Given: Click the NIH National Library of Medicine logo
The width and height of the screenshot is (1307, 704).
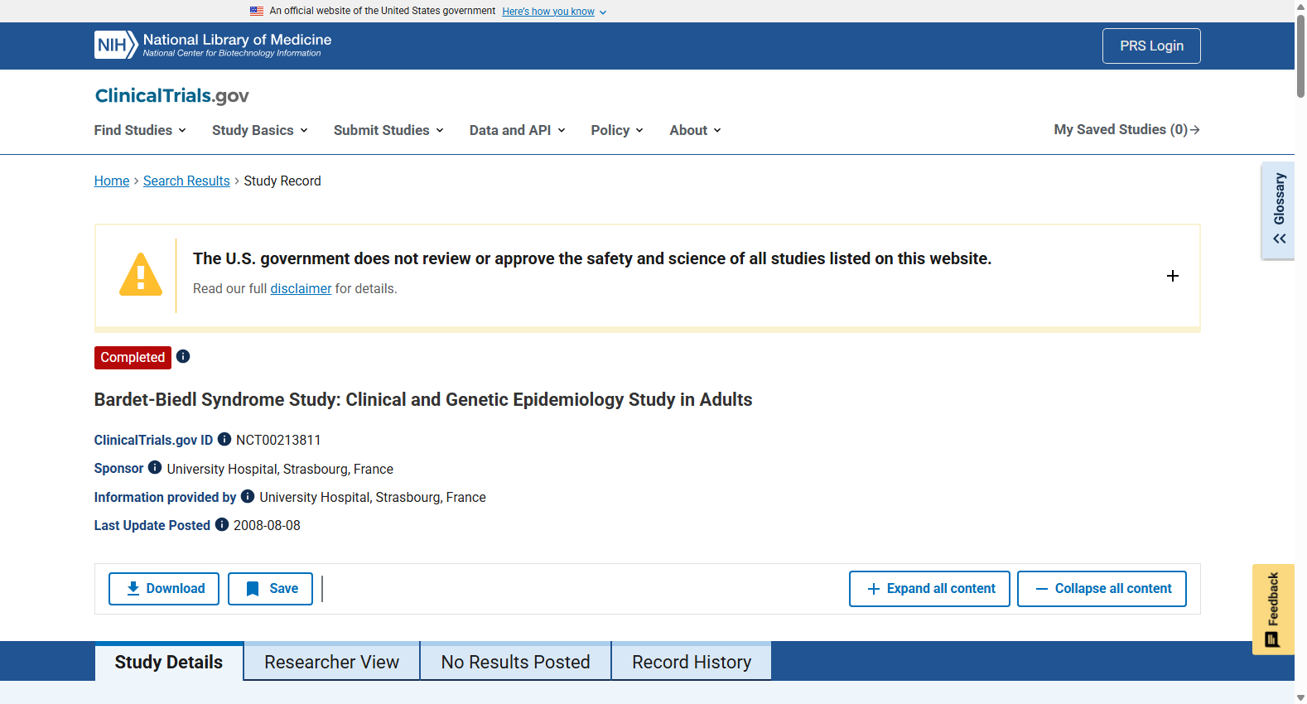Looking at the screenshot, I should pyautogui.click(x=213, y=45).
